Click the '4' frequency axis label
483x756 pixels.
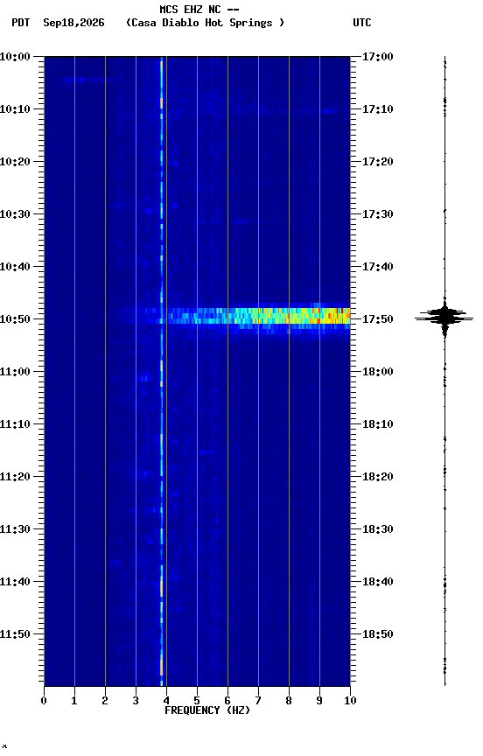166,701
